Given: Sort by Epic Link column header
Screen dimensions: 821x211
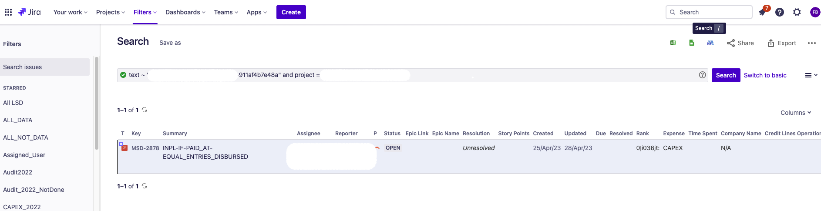Looking at the screenshot, I should (x=417, y=134).
